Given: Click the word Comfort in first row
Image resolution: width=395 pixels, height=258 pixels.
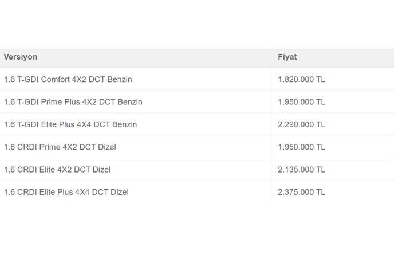Looking at the screenshot, I should (x=55, y=80).
